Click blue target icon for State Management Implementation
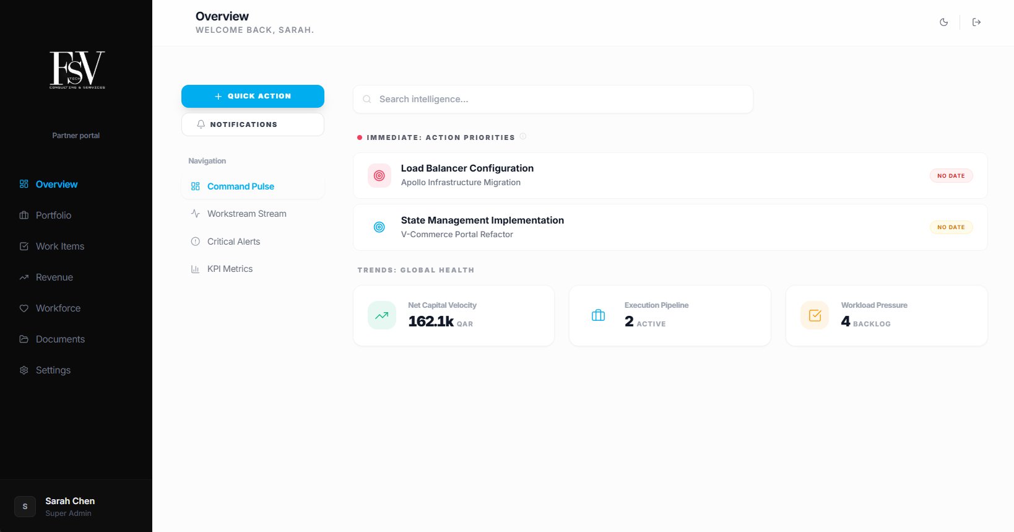This screenshot has height=532, width=1014. [379, 227]
